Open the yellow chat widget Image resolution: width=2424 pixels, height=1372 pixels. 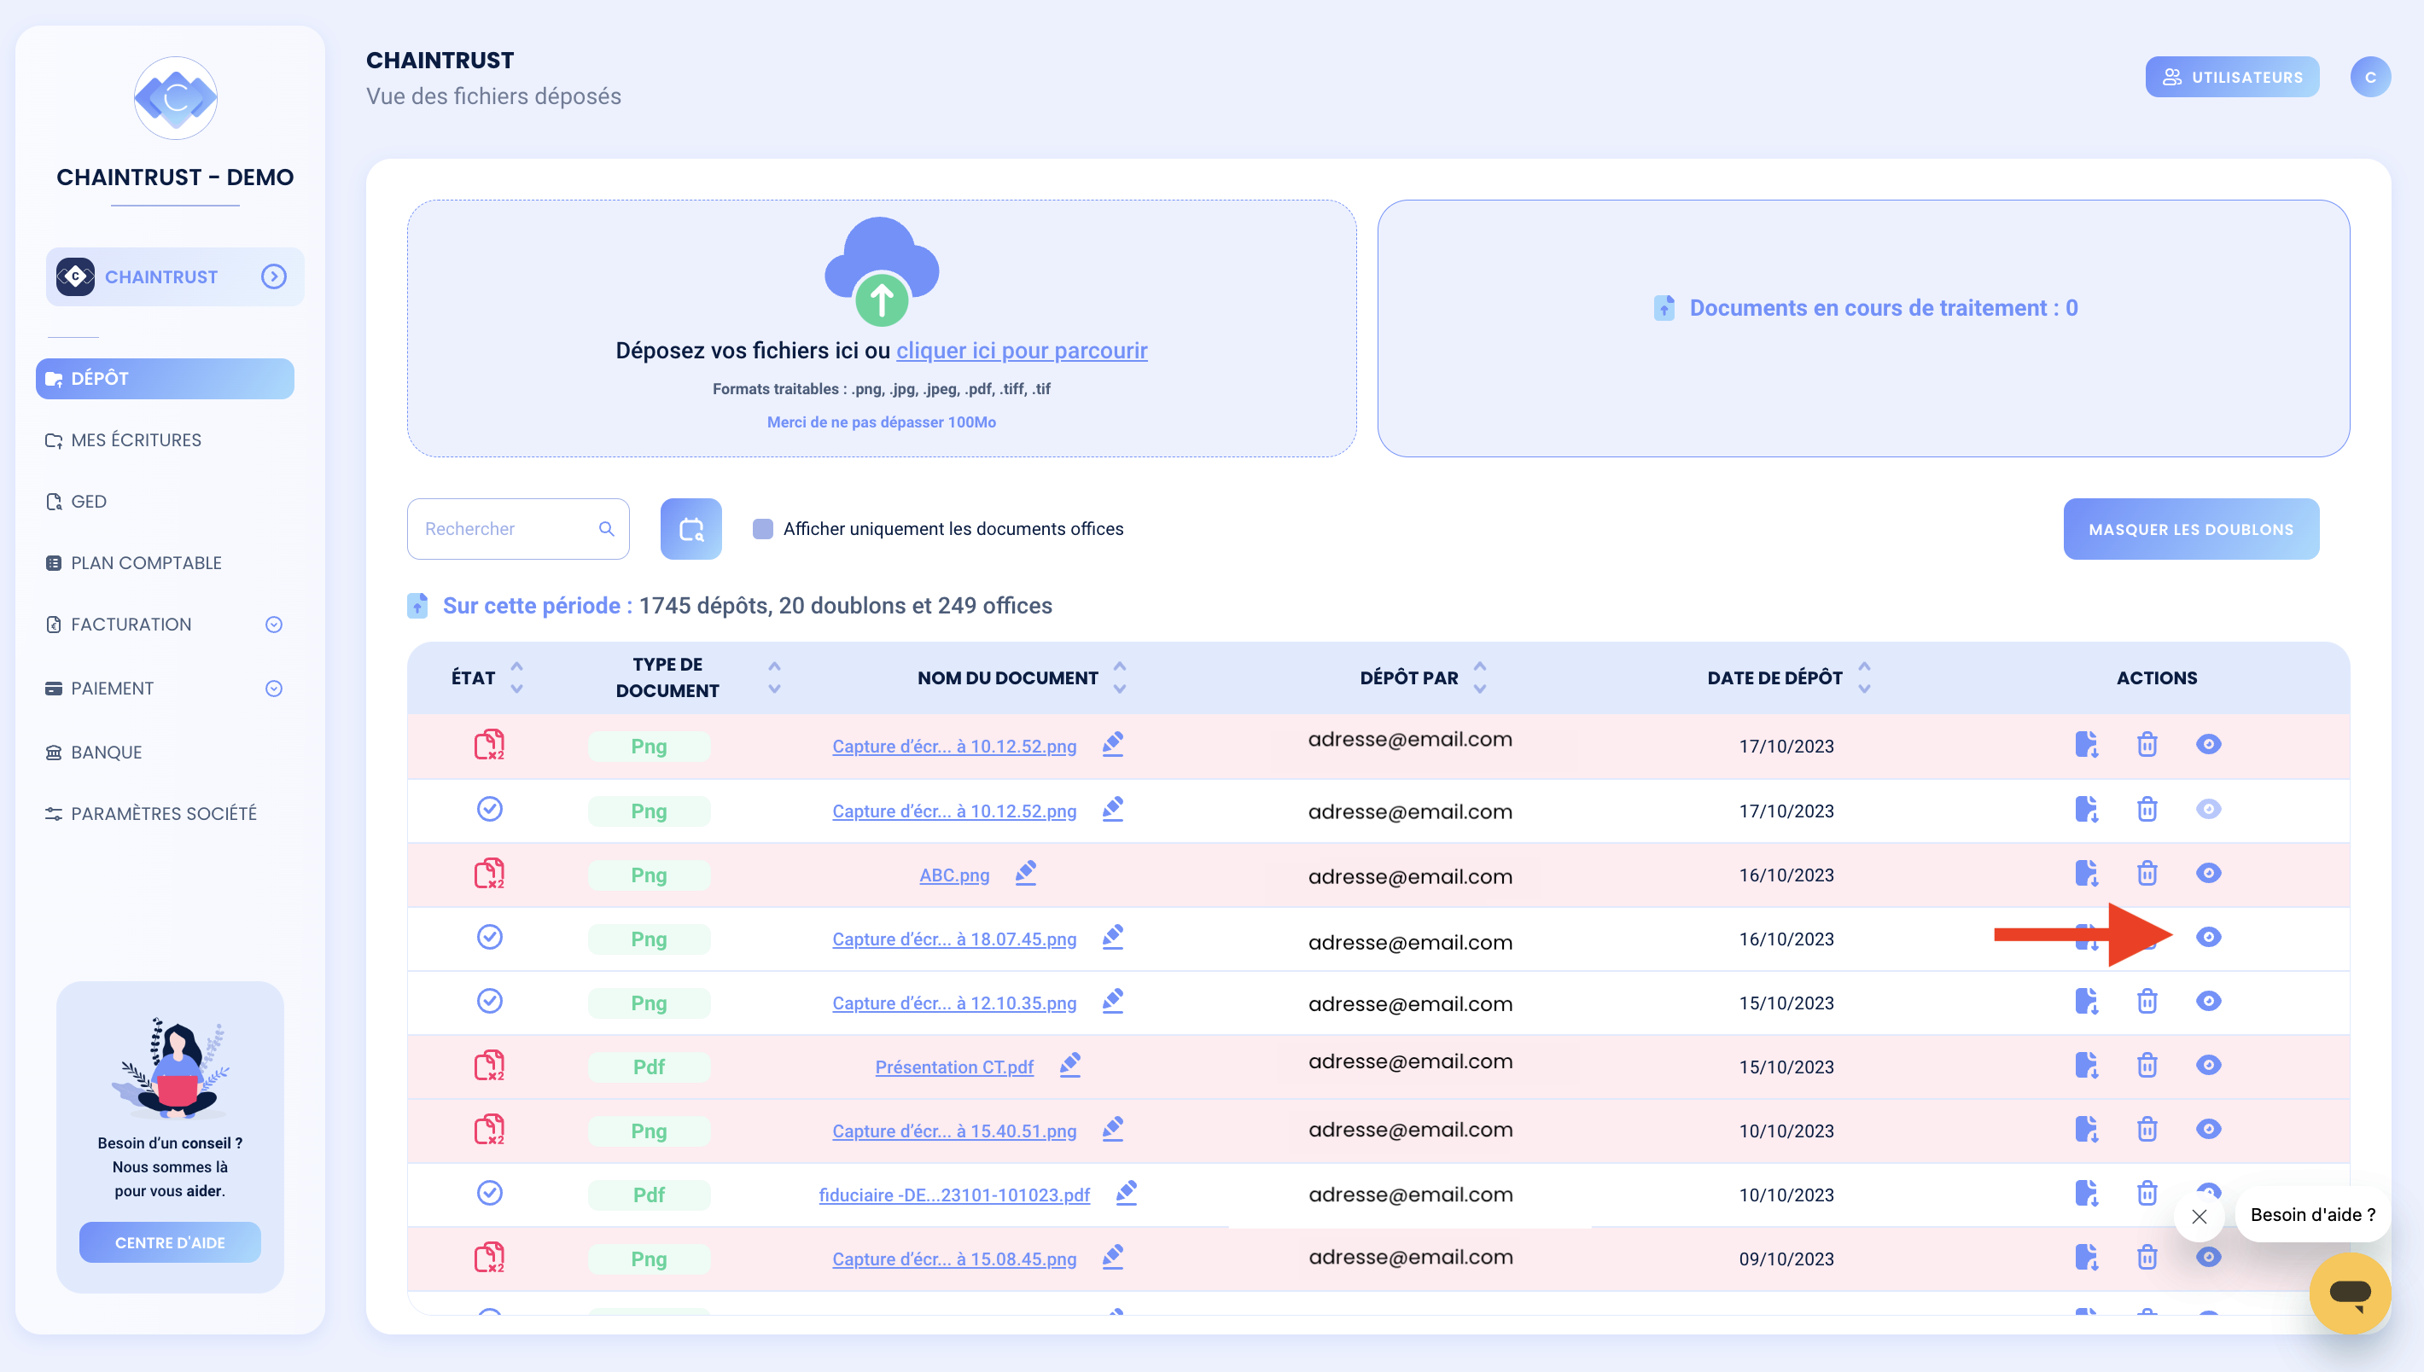[x=2350, y=1293]
